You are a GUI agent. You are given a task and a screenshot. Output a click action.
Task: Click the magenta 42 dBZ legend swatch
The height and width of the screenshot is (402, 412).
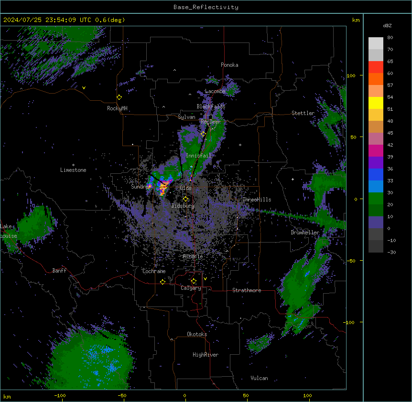coord(376,150)
